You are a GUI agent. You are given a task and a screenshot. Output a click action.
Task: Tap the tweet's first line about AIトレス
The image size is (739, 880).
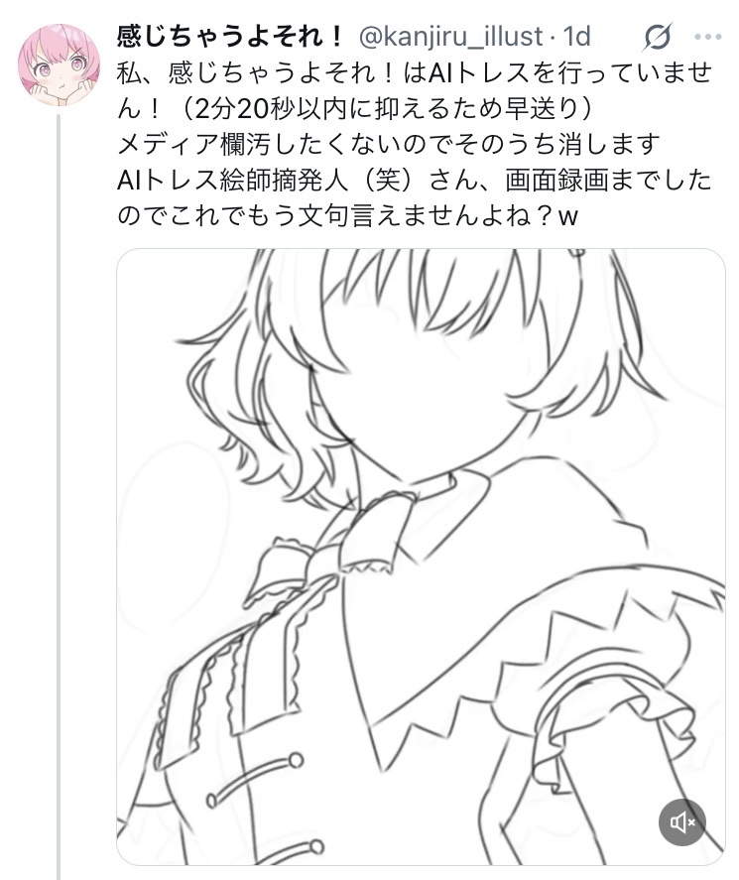415,73
